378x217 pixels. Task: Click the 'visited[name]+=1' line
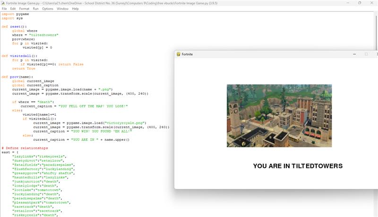(39, 114)
